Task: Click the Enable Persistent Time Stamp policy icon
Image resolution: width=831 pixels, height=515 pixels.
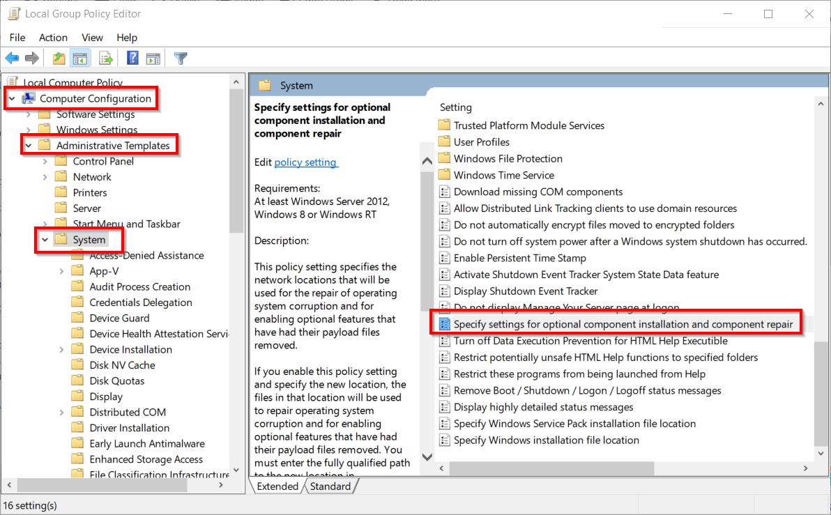Action: pyautogui.click(x=445, y=258)
